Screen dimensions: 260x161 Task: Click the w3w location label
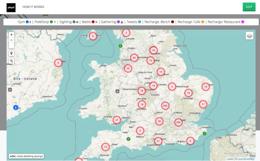point(26,156)
